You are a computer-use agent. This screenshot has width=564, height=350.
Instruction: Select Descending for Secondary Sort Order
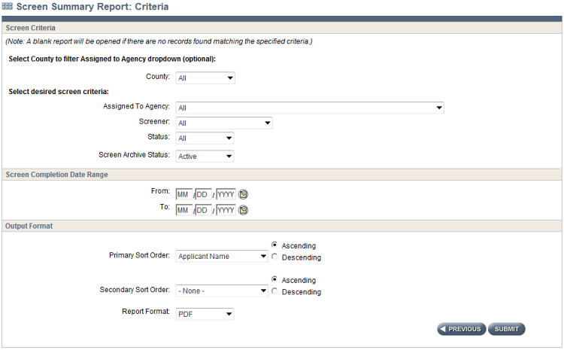[x=275, y=292]
